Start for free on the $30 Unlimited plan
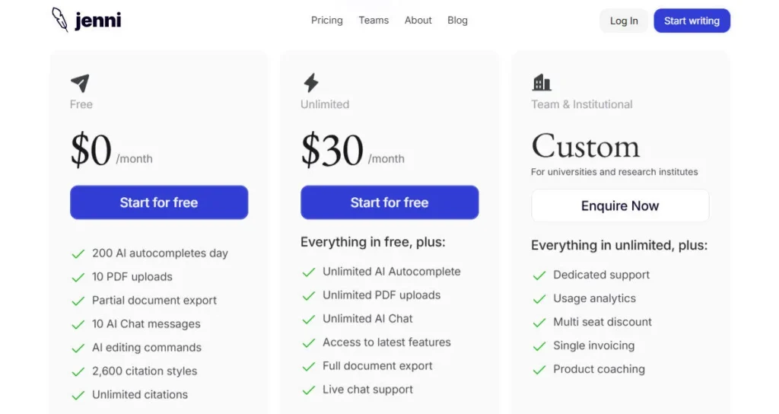 (x=389, y=202)
